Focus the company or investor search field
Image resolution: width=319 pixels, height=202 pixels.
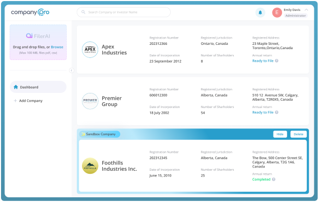(124, 12)
